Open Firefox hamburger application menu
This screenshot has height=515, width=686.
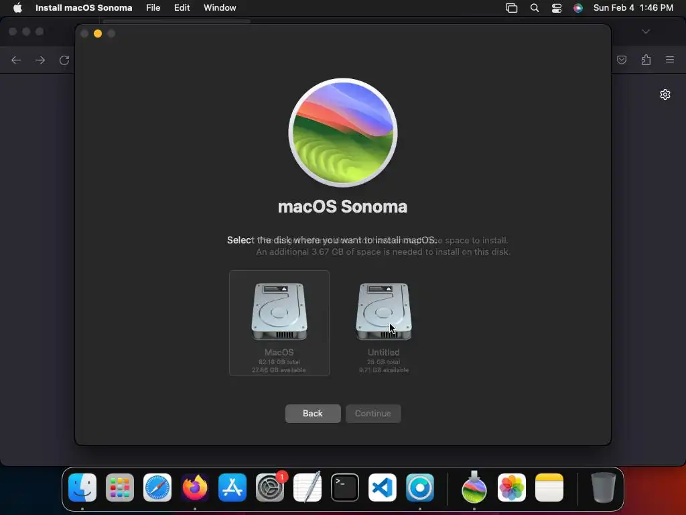pos(670,60)
